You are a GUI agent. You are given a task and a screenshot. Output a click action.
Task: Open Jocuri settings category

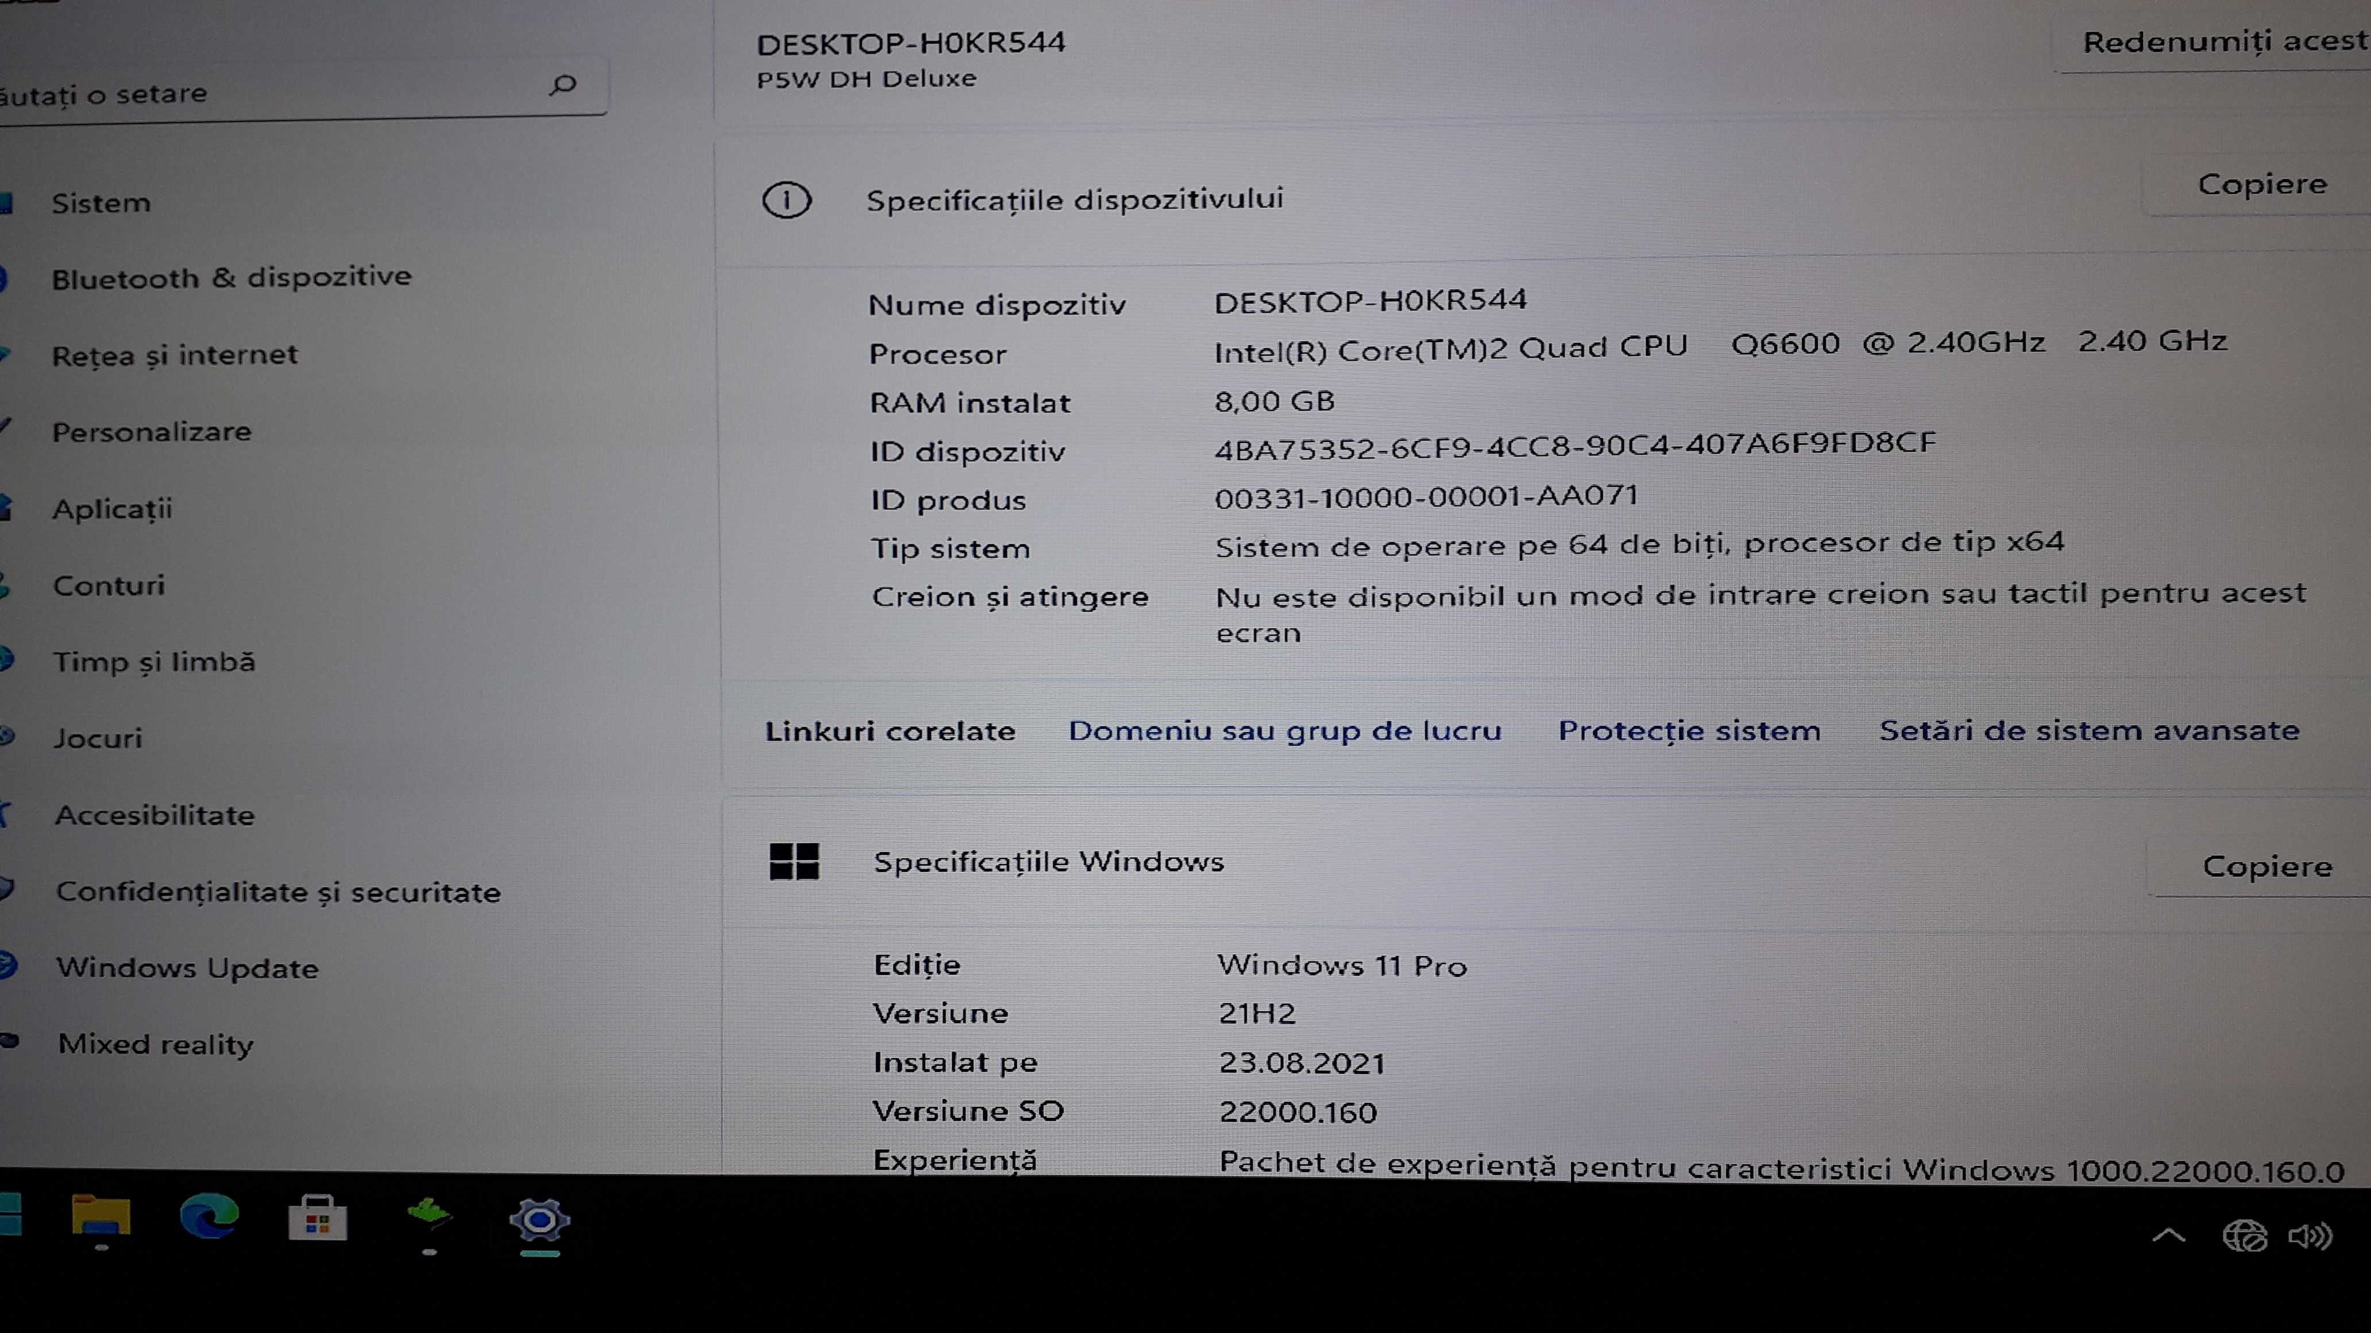coord(98,738)
